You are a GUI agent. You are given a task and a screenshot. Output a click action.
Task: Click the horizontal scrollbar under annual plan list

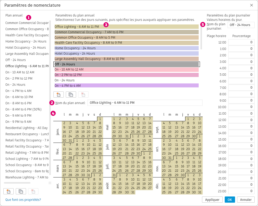(x=17, y=183)
